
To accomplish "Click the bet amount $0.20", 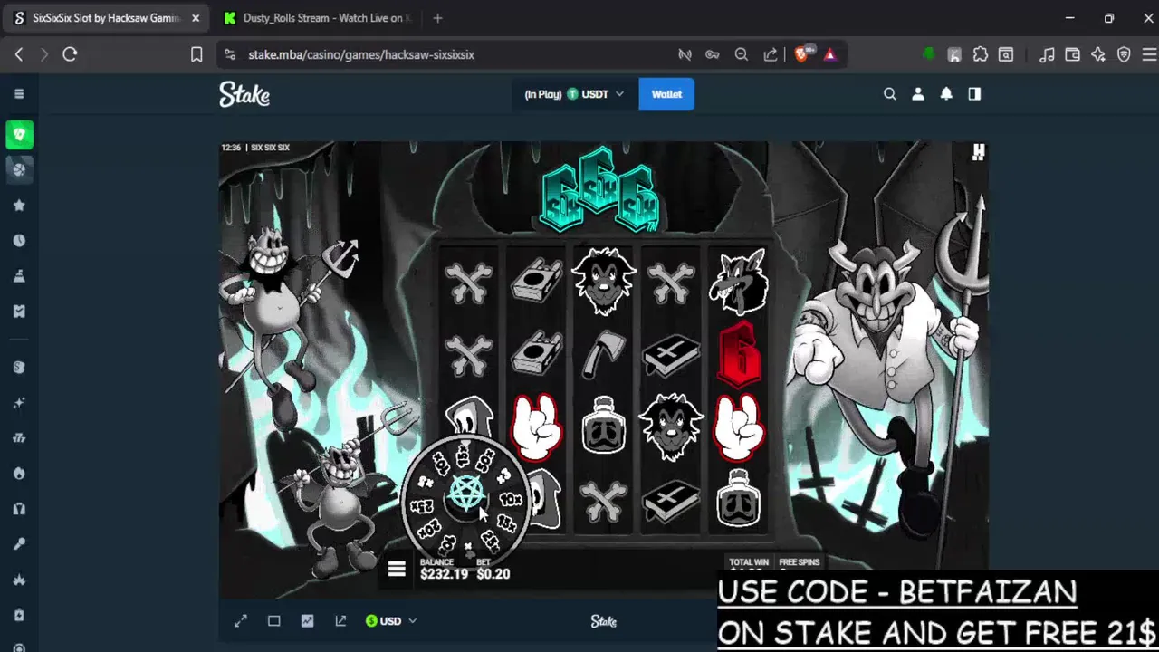I will (x=493, y=574).
